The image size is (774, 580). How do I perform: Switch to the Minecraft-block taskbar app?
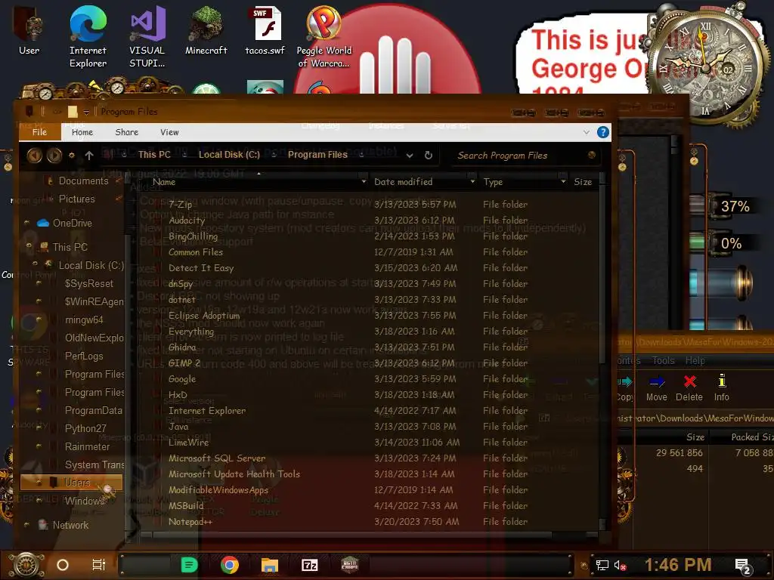tap(349, 565)
